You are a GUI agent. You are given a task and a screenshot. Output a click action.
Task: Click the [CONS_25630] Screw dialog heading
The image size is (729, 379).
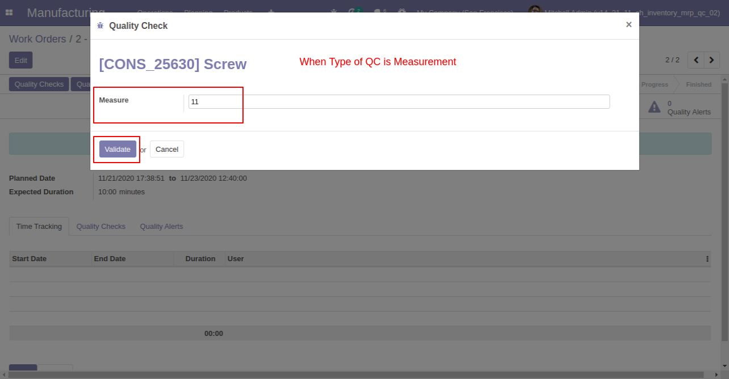[173, 64]
